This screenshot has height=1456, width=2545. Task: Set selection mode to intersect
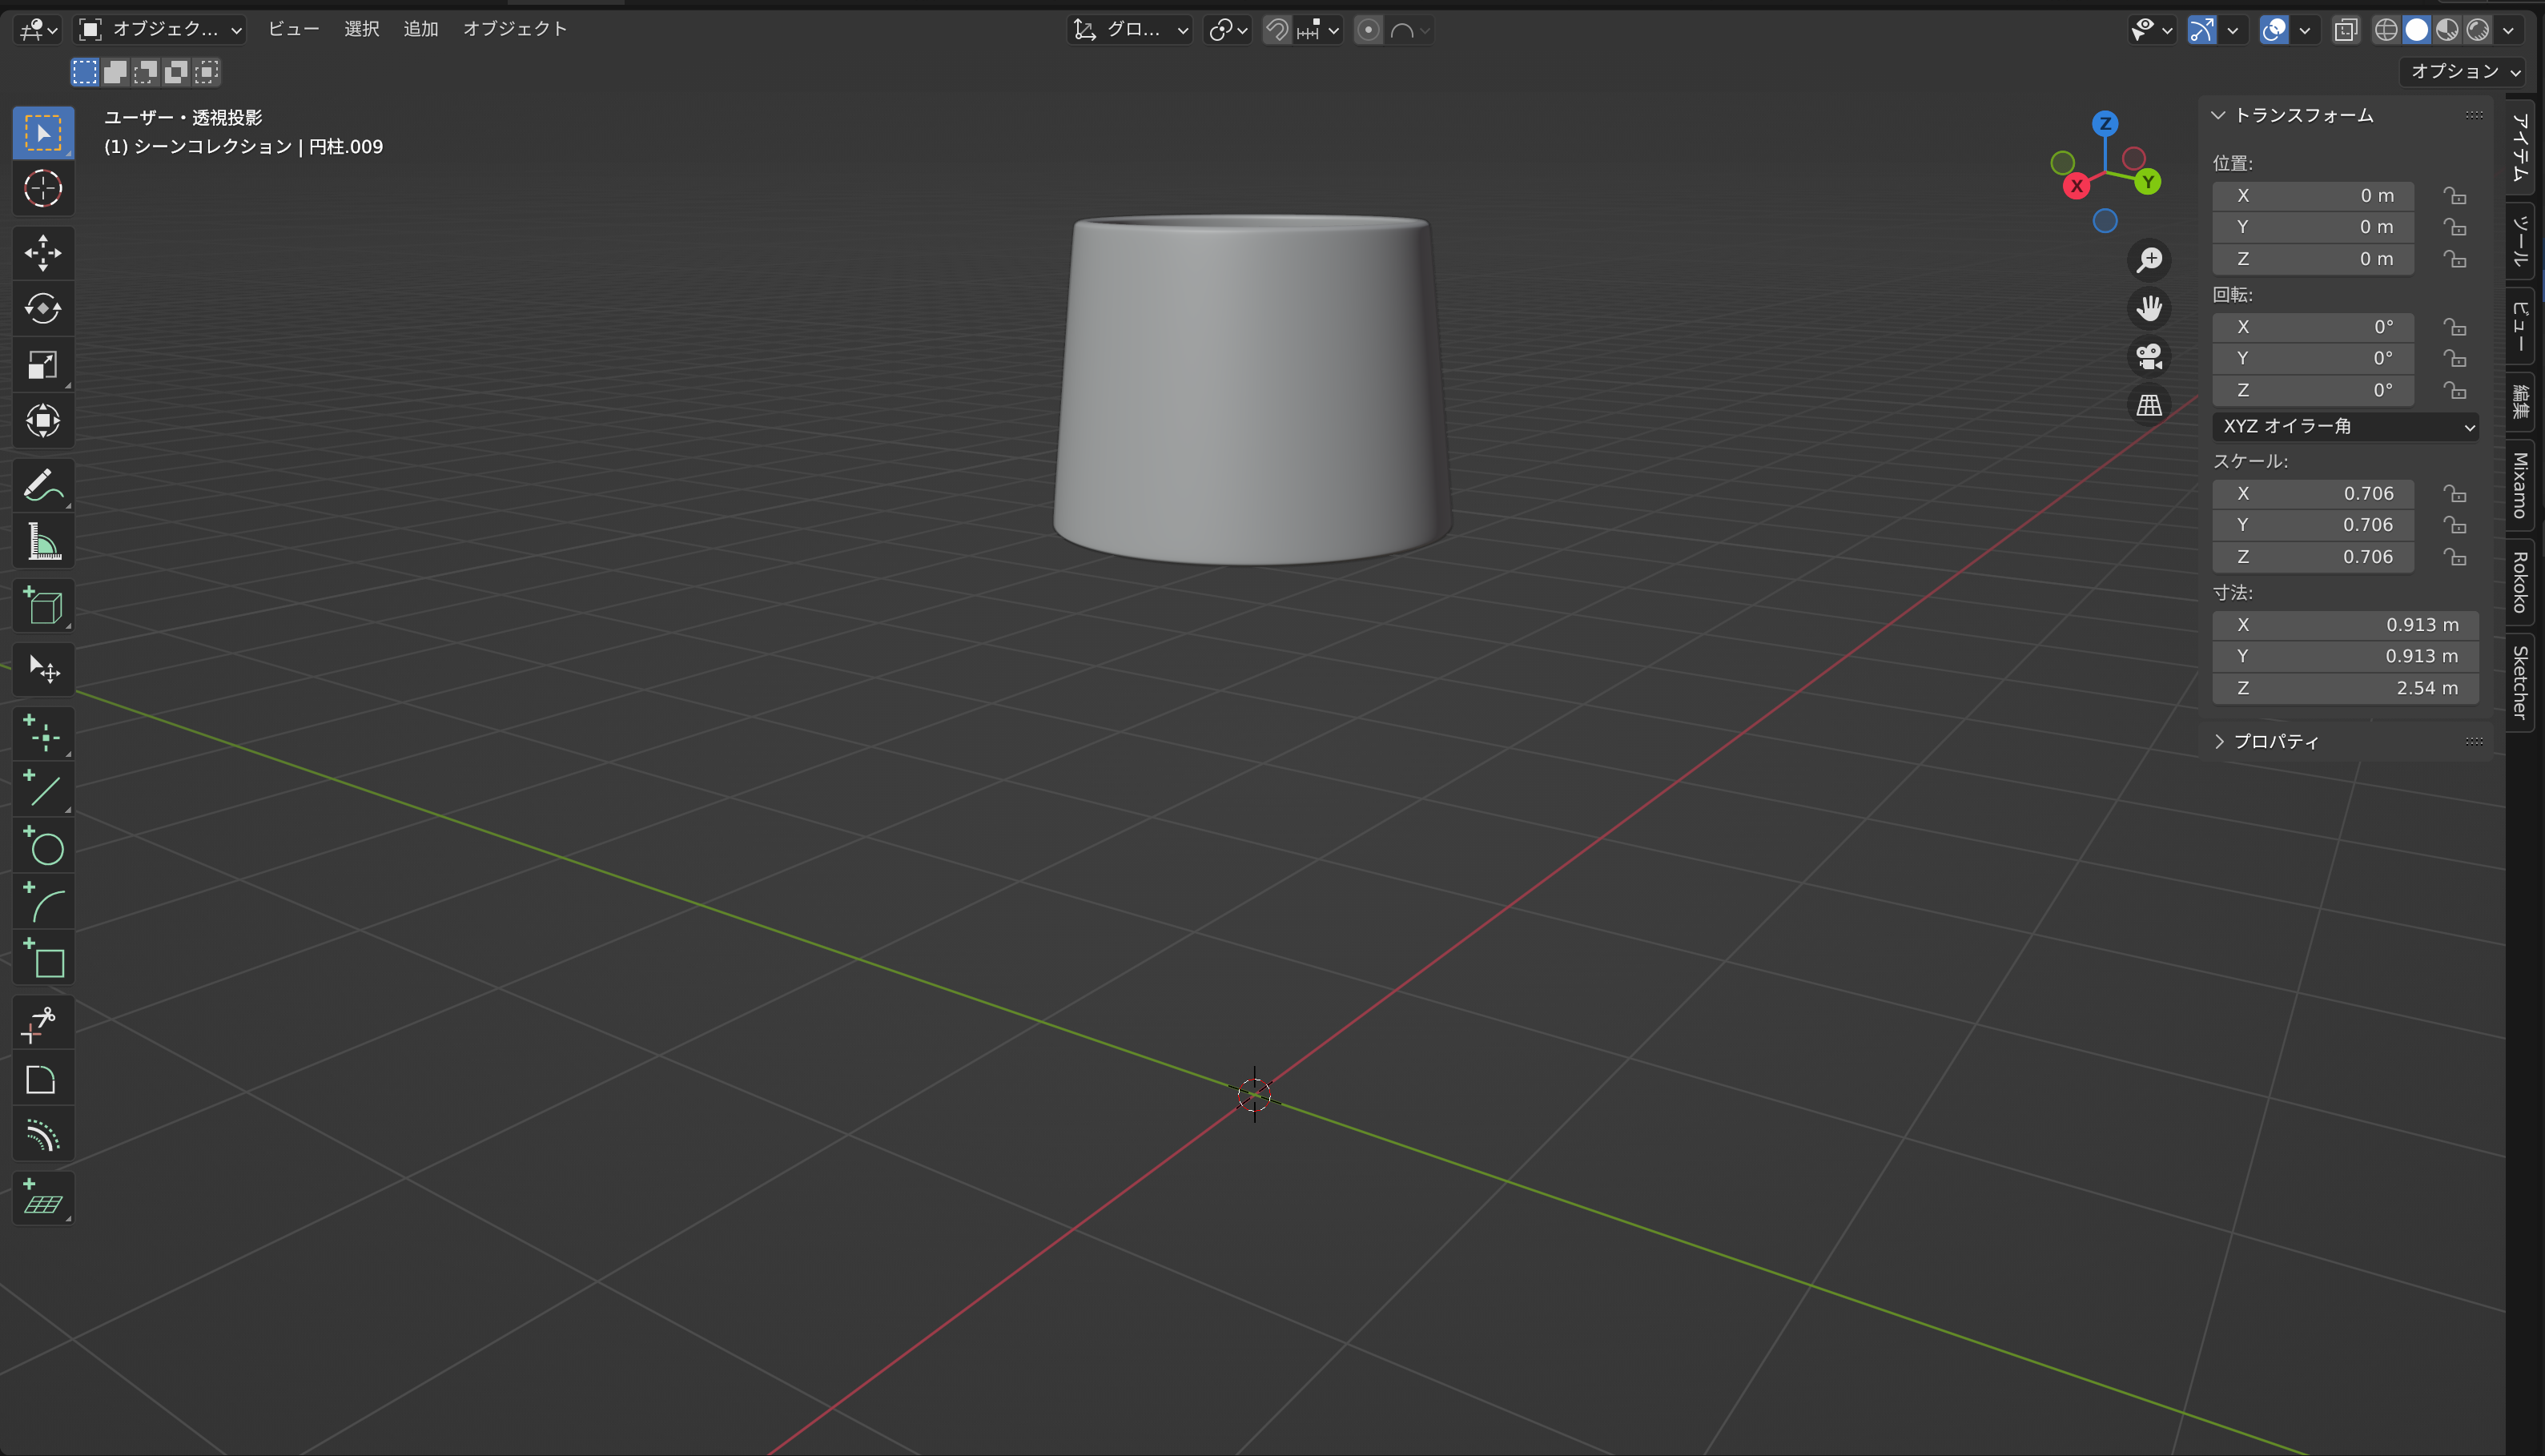(x=206, y=71)
